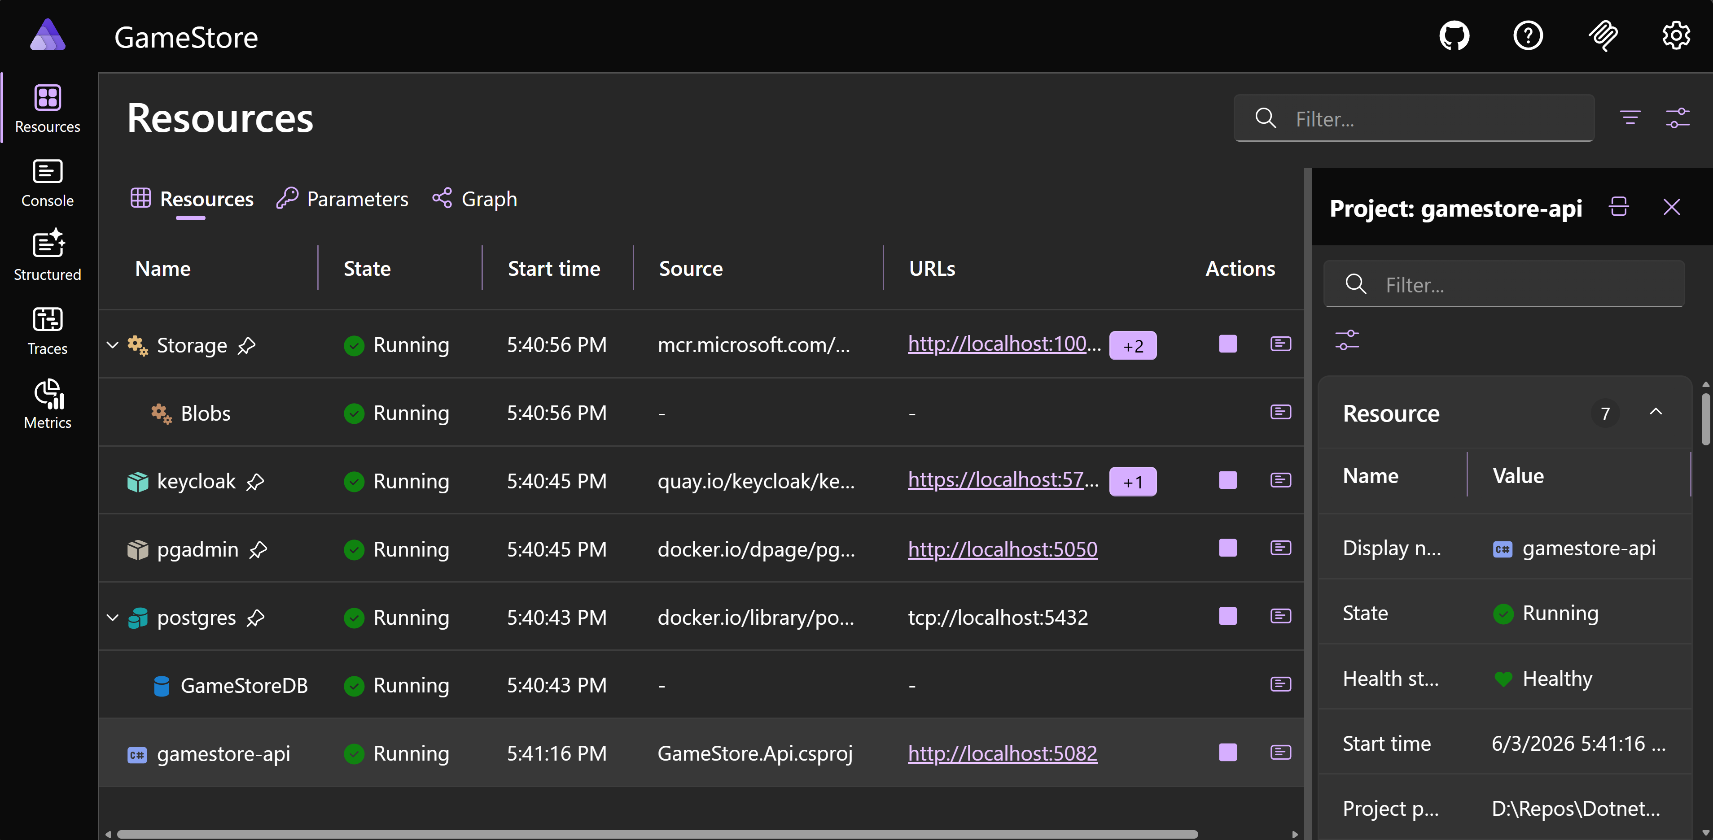1713x840 pixels.
Task: View console logs for gamestore-api
Action: pos(1281,753)
